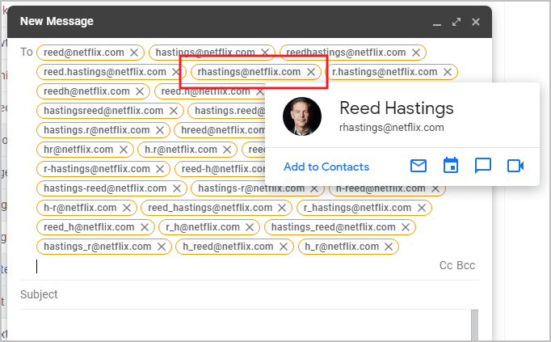Remove the reed@netflix.com recipient chip
551x342 pixels.
click(134, 53)
